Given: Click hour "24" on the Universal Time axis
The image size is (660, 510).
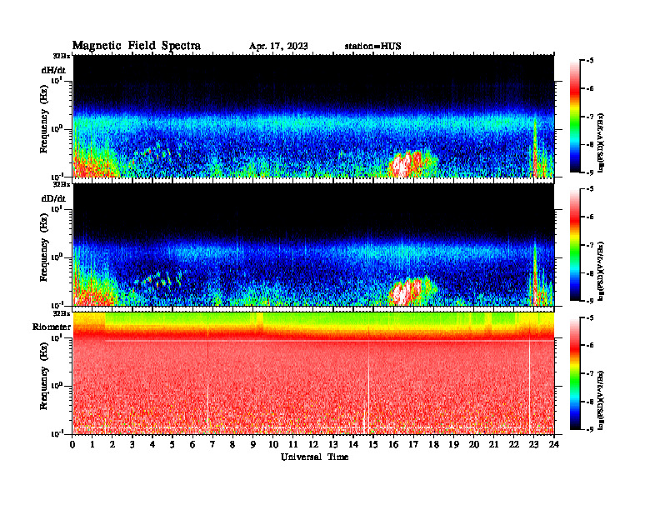Looking at the screenshot, I should point(554,445).
